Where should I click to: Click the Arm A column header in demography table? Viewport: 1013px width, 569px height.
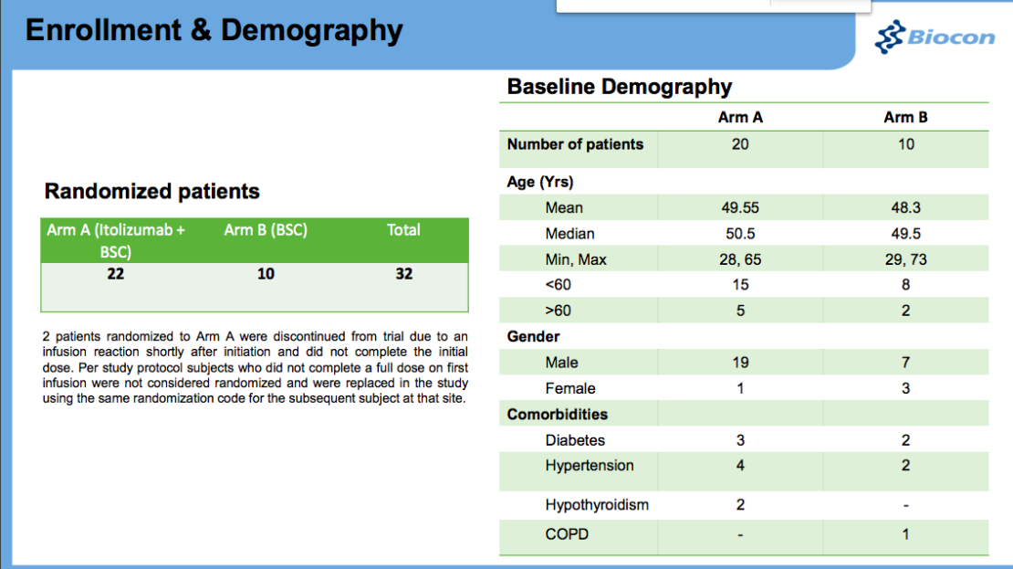[740, 118]
